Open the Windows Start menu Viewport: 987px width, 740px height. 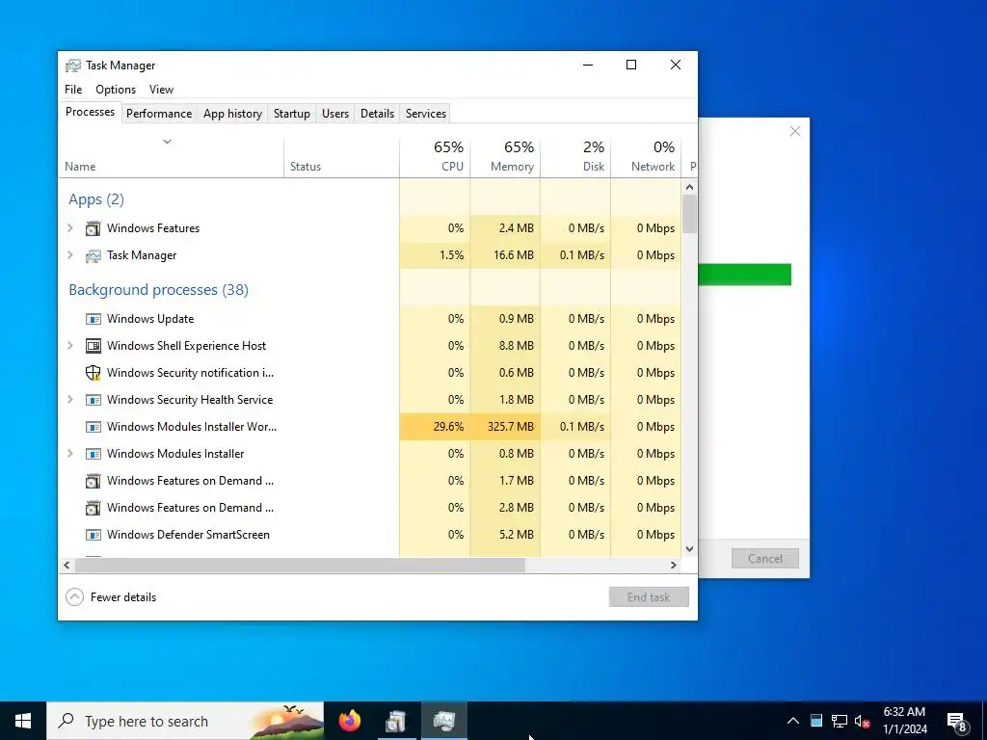coord(23,721)
